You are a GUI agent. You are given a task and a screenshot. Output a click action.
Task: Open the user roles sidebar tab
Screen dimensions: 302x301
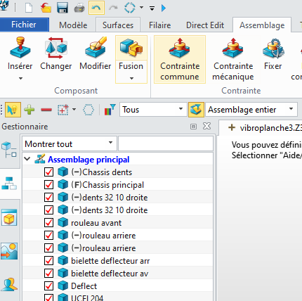tap(9, 284)
